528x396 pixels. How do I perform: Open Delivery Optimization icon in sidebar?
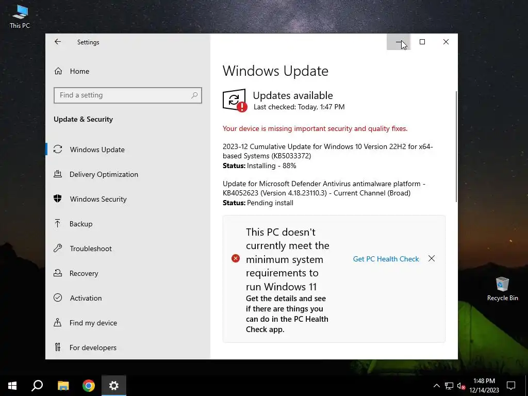coord(58,174)
